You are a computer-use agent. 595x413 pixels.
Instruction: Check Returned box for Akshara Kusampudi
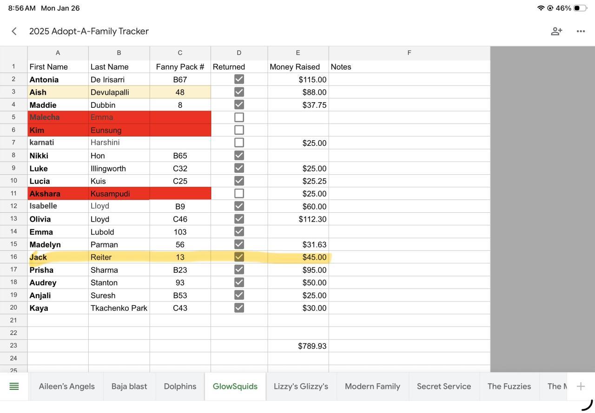click(x=239, y=193)
